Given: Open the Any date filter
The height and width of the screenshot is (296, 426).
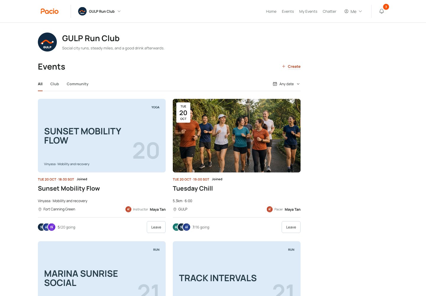Looking at the screenshot, I should tap(286, 84).
